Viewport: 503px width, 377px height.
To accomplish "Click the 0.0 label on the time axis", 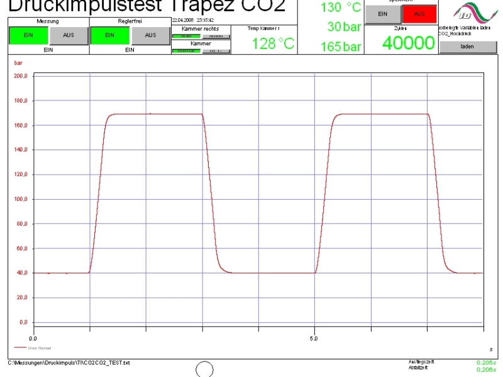I will click(33, 339).
